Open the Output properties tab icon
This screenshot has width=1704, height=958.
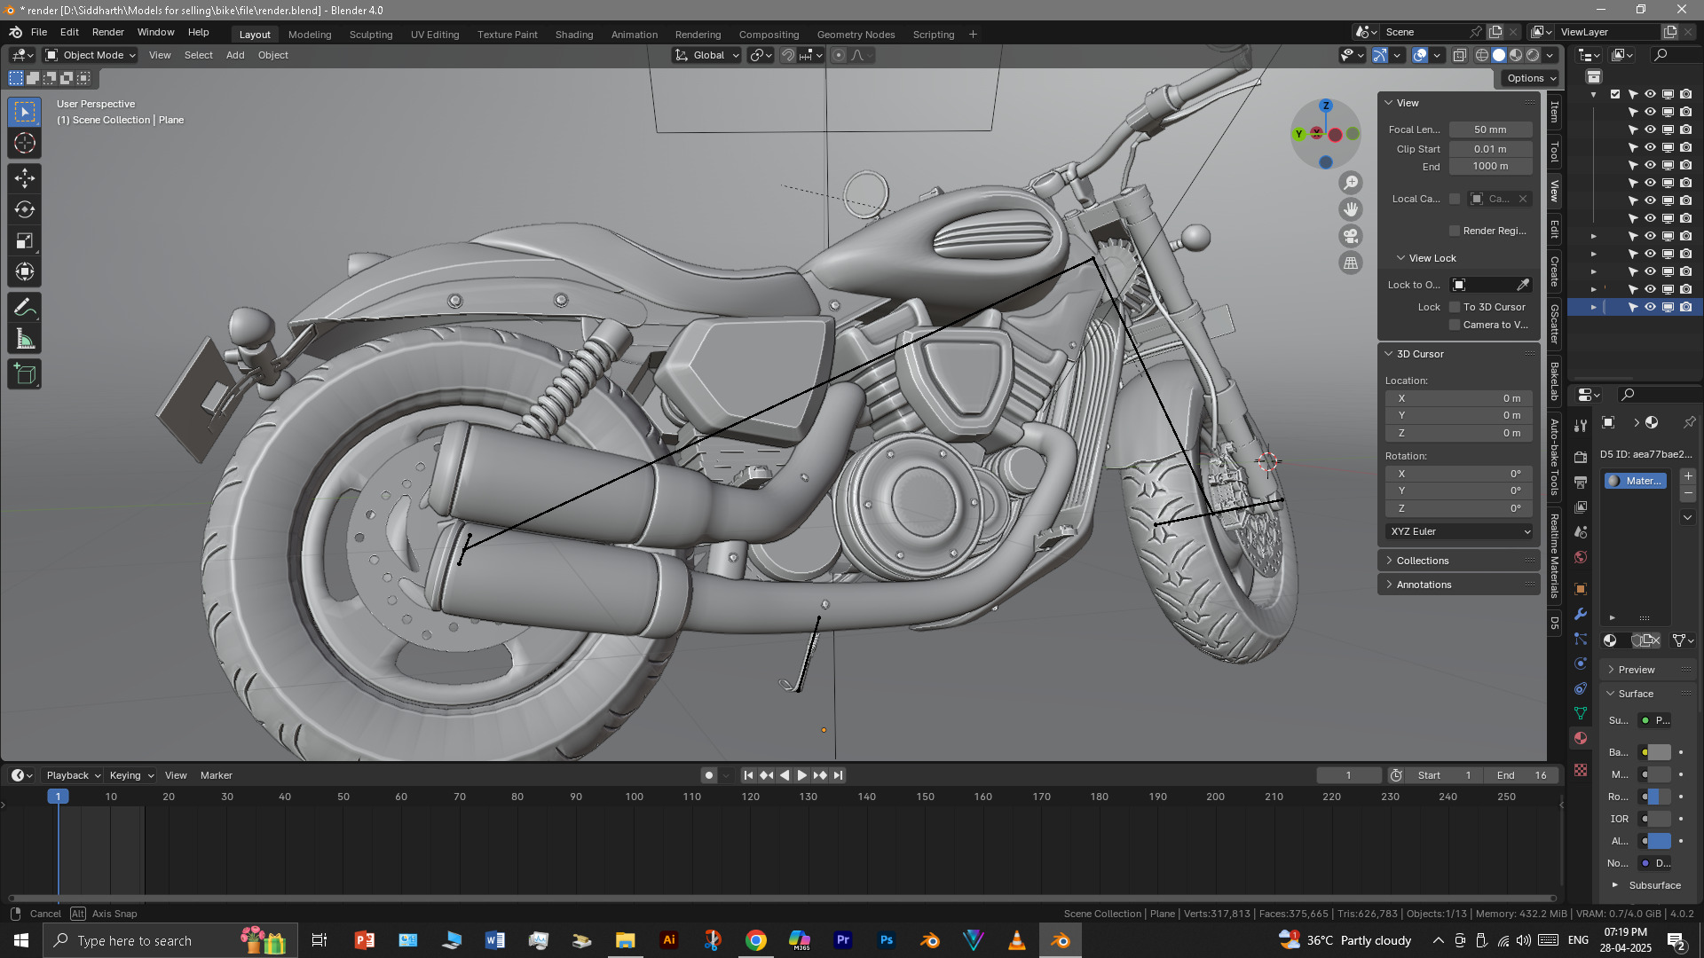1581,482
